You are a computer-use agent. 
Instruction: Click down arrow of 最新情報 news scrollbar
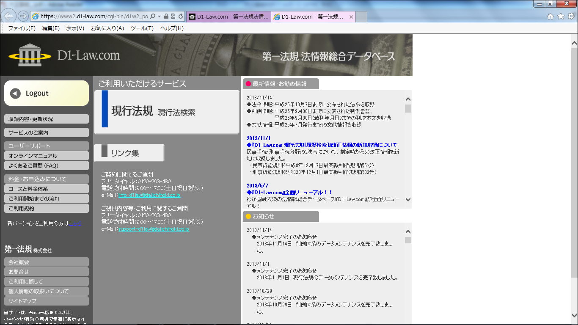click(408, 199)
